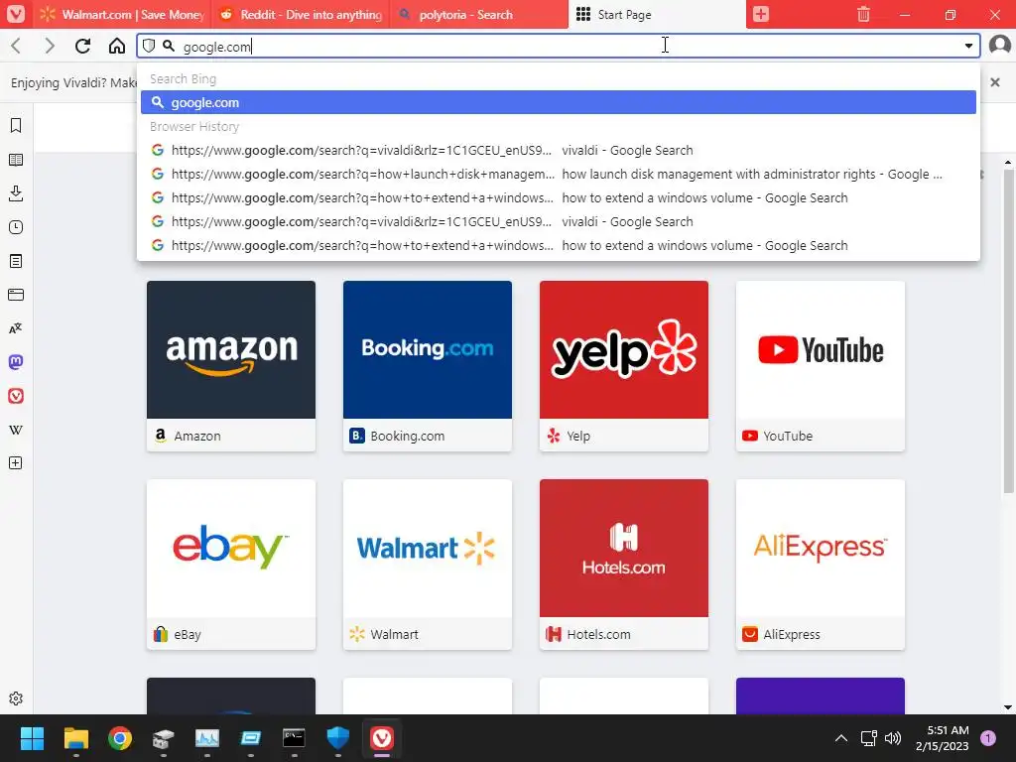
Task: Open the Vivaldi main menu icon
Action: 16,14
